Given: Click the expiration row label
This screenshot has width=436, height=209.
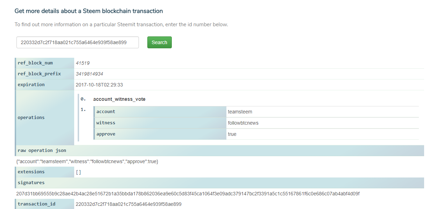Looking at the screenshot, I should tap(31, 85).
